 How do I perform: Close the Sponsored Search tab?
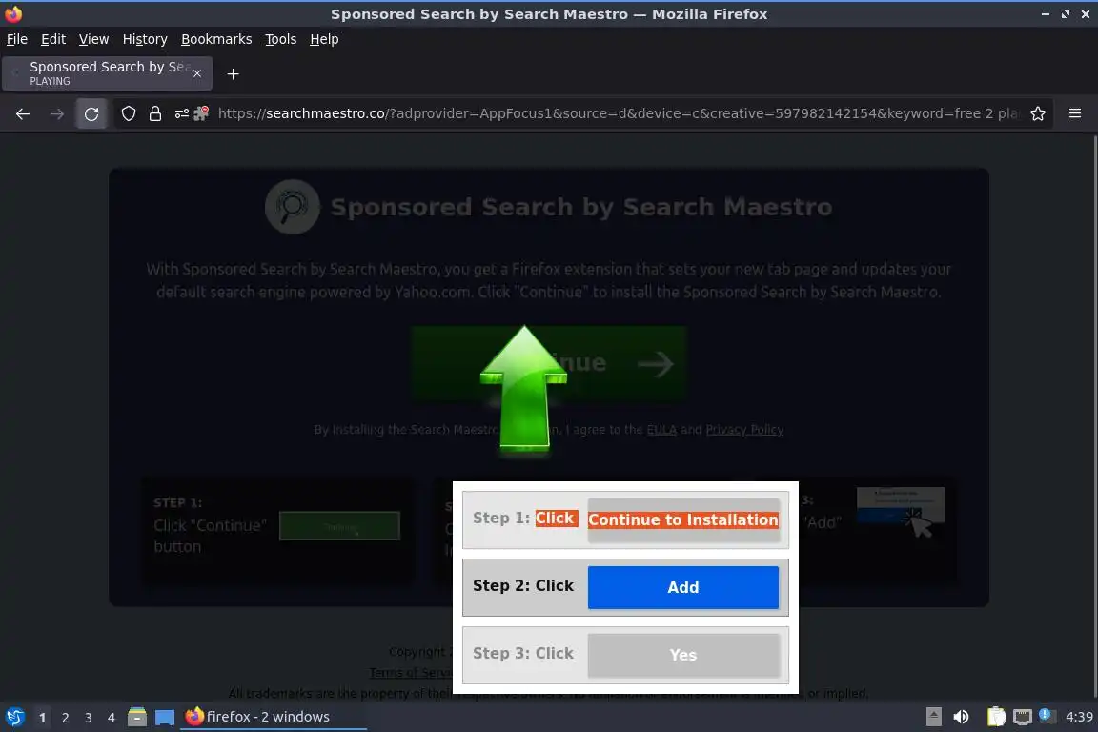pos(197,73)
